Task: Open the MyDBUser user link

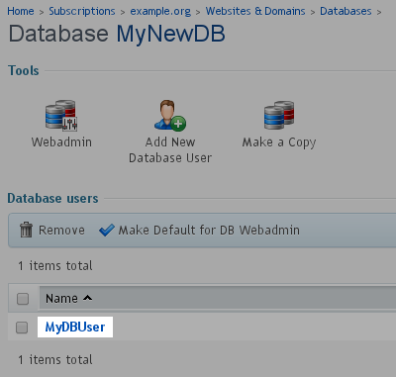Action: click(75, 328)
